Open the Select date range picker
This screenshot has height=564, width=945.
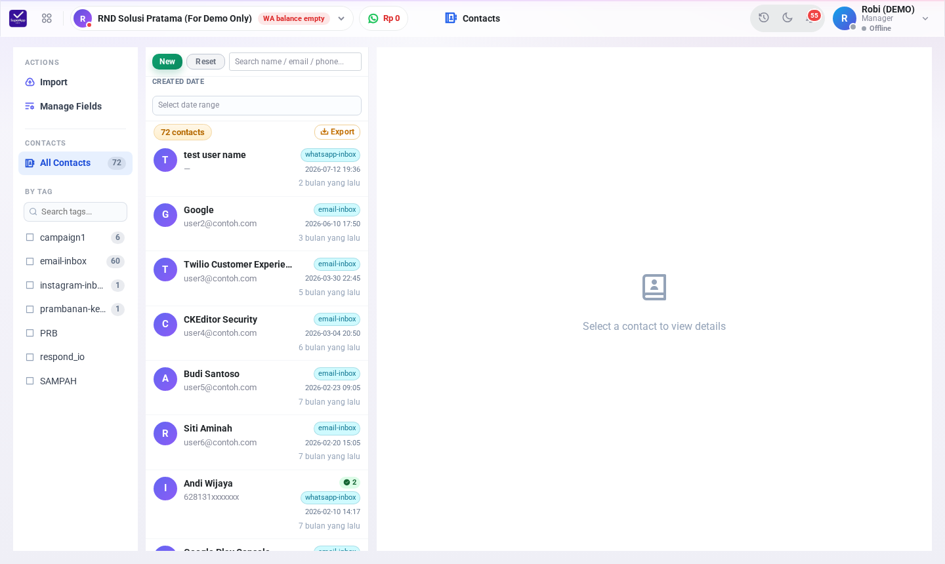click(x=257, y=105)
